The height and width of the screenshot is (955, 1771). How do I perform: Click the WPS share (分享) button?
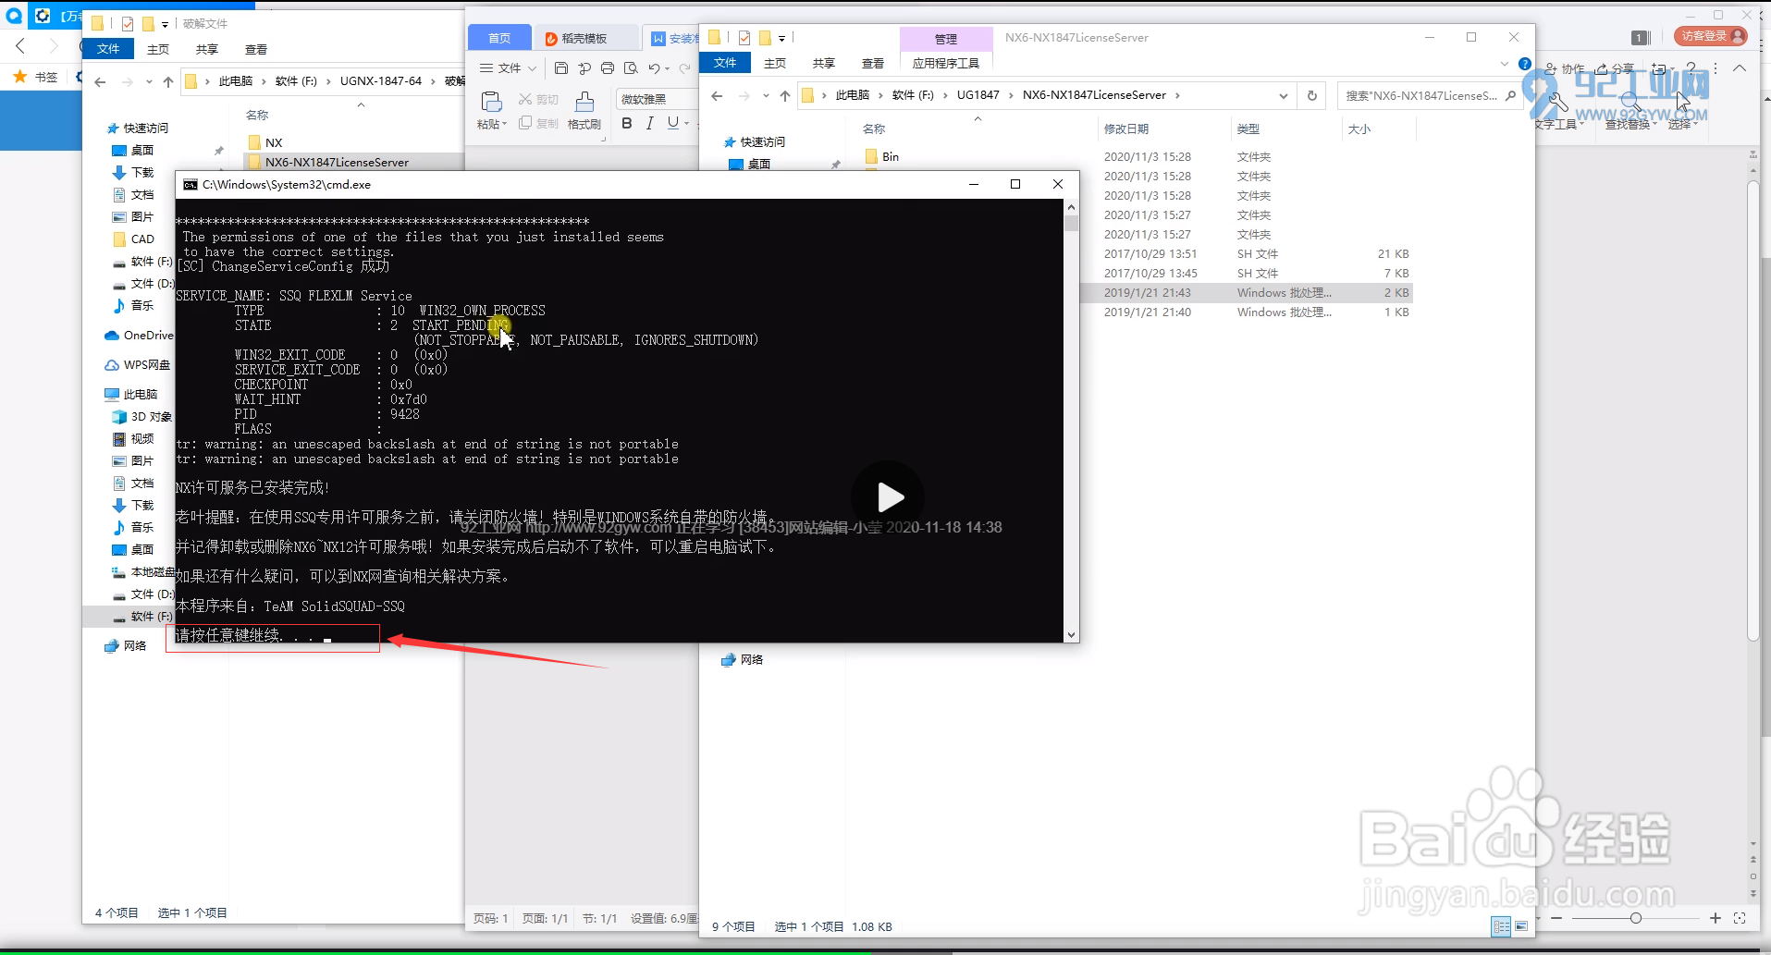pos(1615,68)
